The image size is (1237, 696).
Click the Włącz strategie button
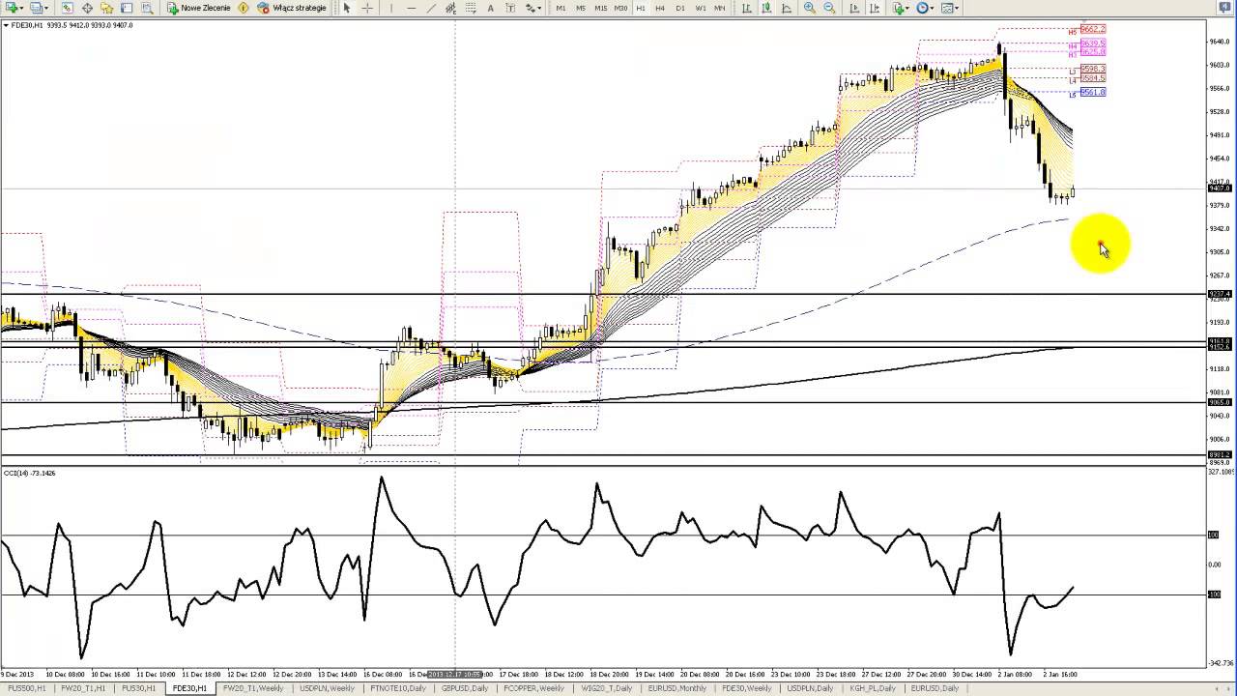point(292,8)
